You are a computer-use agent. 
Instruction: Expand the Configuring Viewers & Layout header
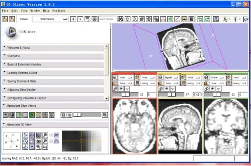(53, 98)
